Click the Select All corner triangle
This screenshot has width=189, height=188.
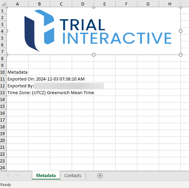[x=3, y=4]
